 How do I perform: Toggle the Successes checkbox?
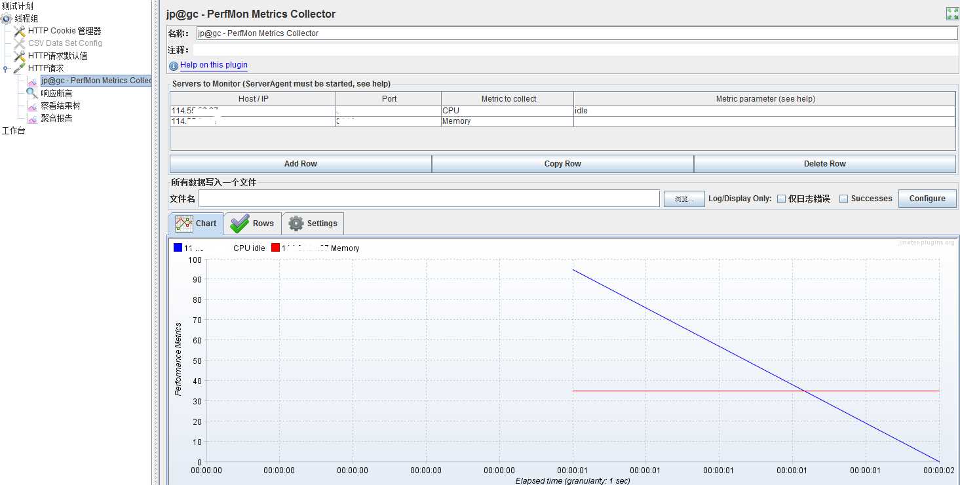click(844, 199)
